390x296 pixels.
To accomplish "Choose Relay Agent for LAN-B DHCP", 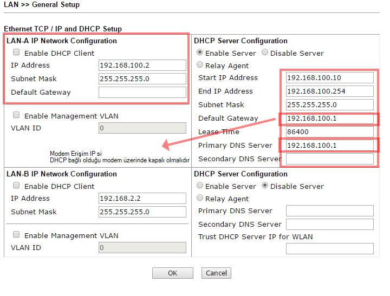I will click(x=200, y=198).
